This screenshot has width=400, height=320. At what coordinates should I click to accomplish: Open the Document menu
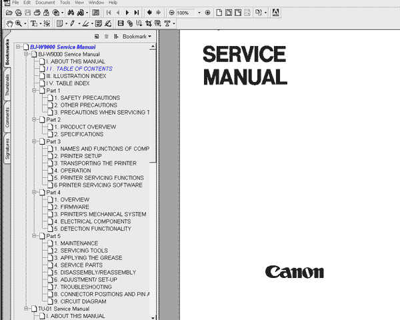pyautogui.click(x=45, y=3)
